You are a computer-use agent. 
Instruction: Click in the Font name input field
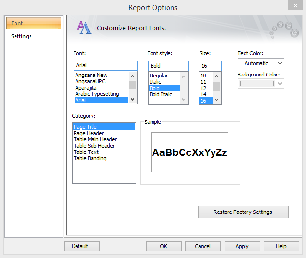point(105,65)
